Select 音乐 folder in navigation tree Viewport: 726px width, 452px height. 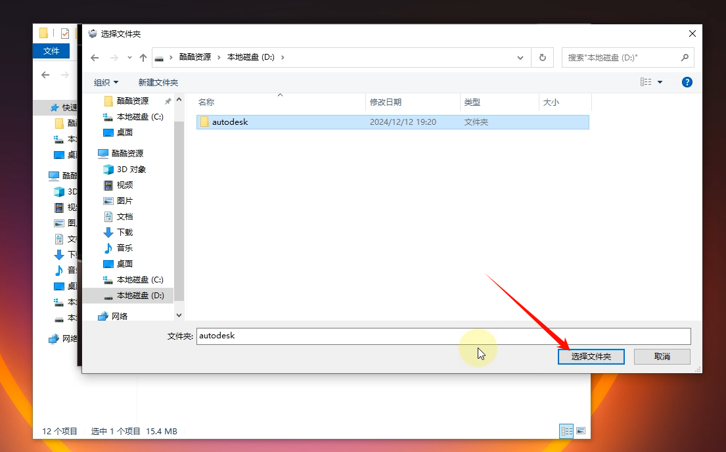click(124, 248)
